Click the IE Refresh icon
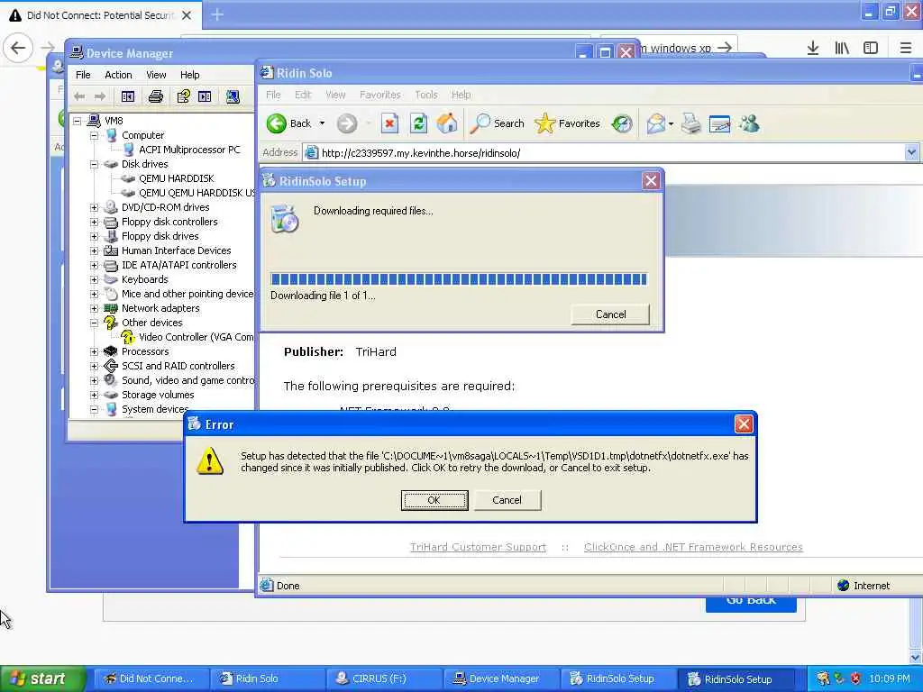 coord(418,123)
